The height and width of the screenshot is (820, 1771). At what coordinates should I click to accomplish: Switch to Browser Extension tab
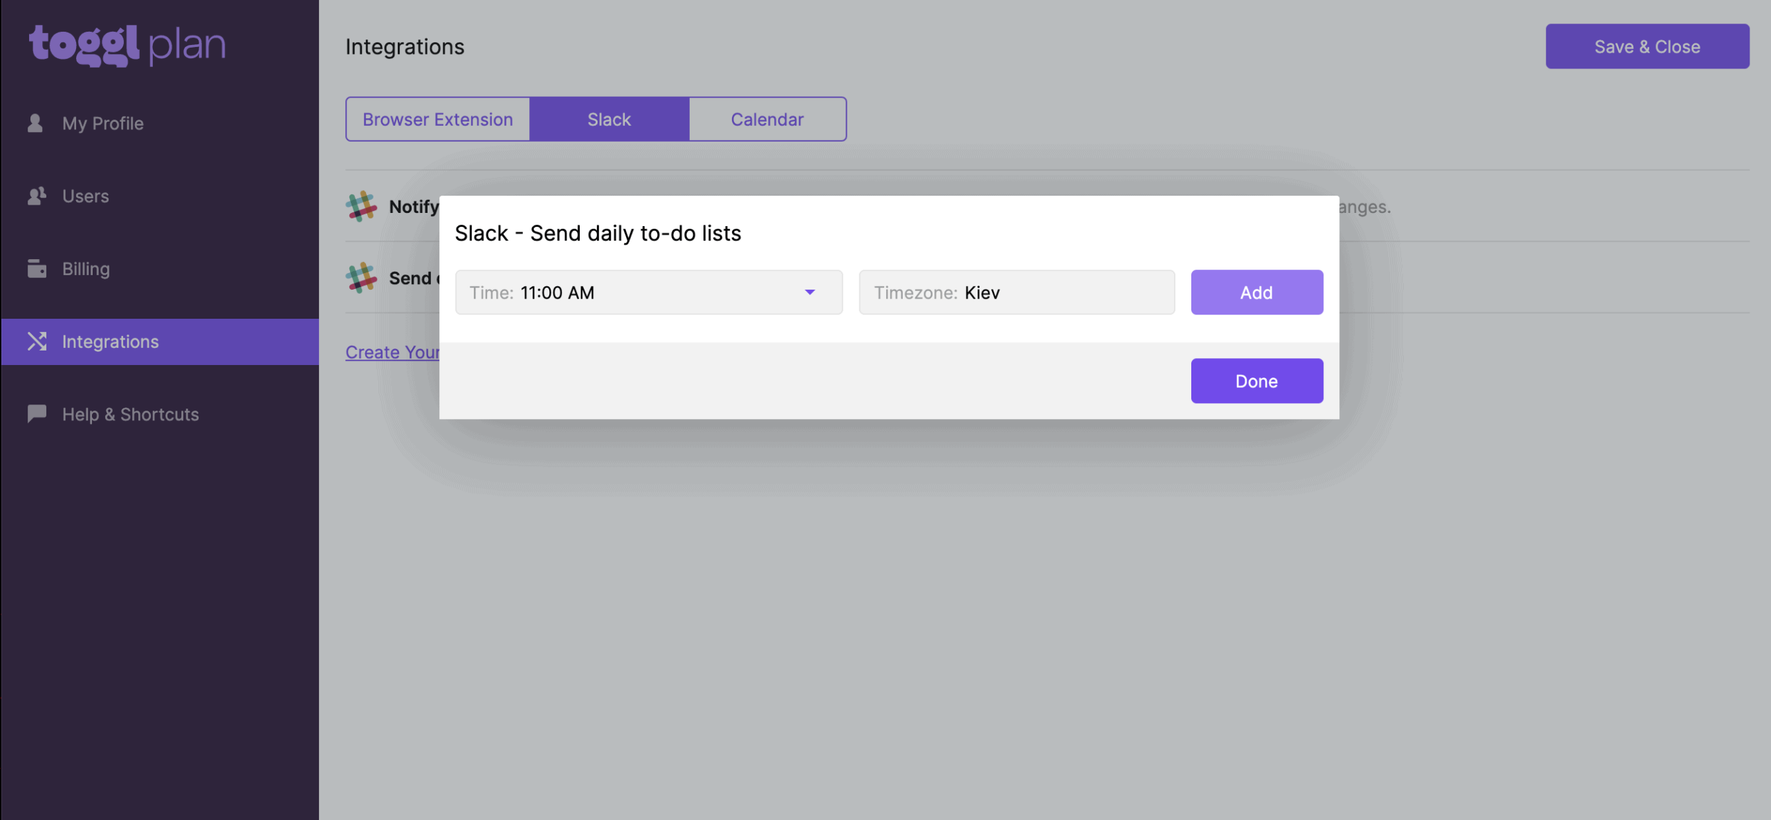(438, 120)
